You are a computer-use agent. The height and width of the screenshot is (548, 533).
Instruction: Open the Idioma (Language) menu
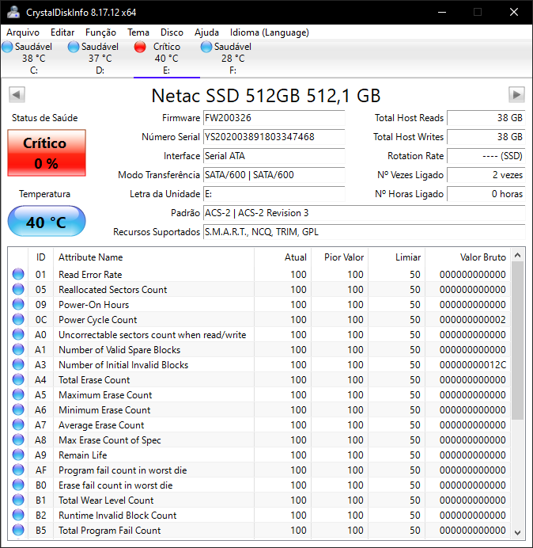point(270,32)
